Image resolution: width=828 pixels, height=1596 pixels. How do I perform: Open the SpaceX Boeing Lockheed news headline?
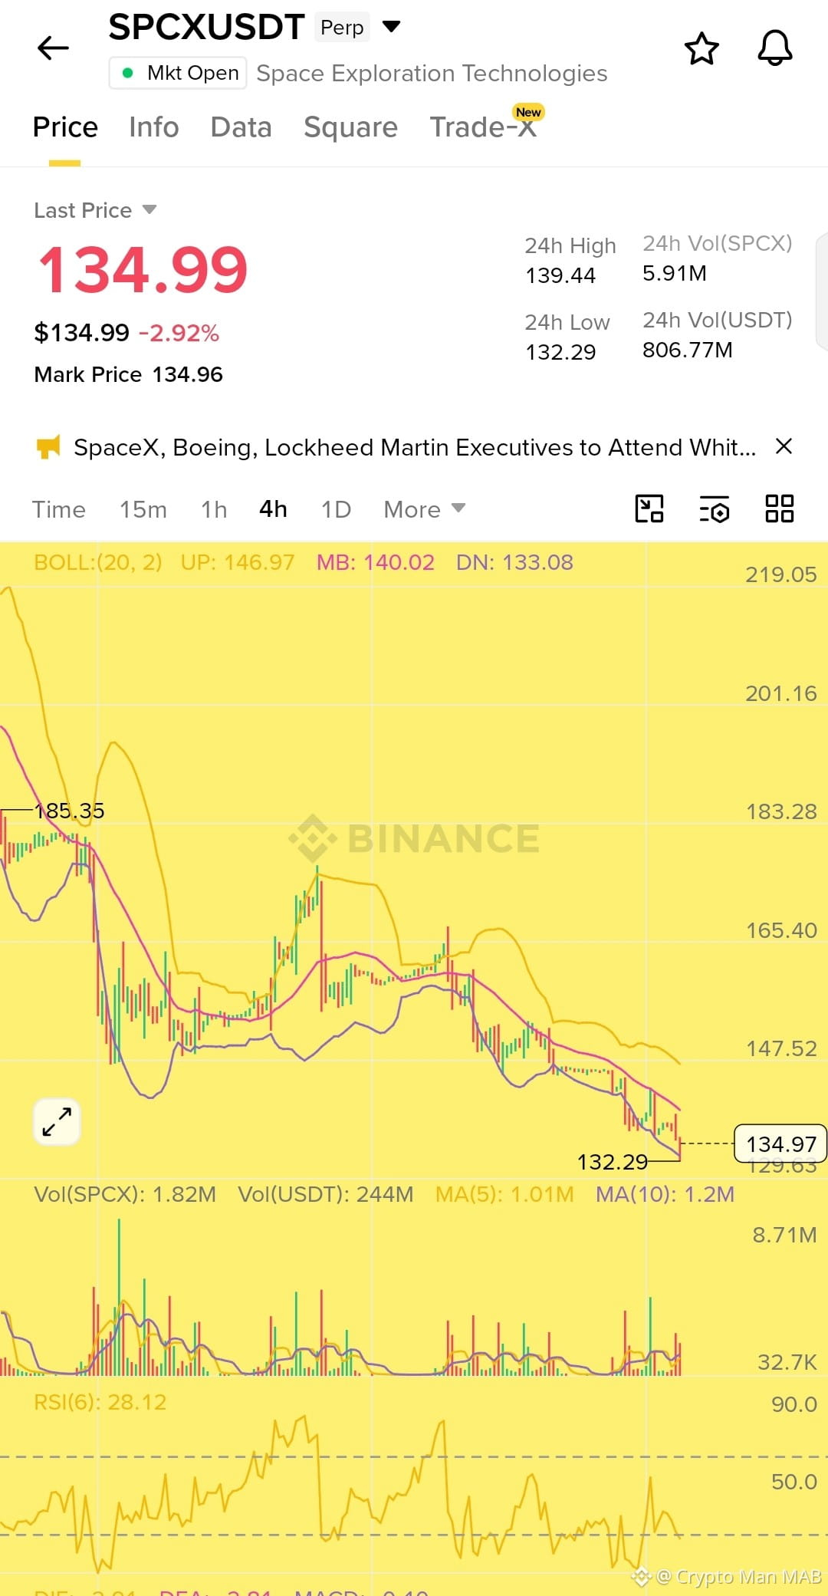415,447
